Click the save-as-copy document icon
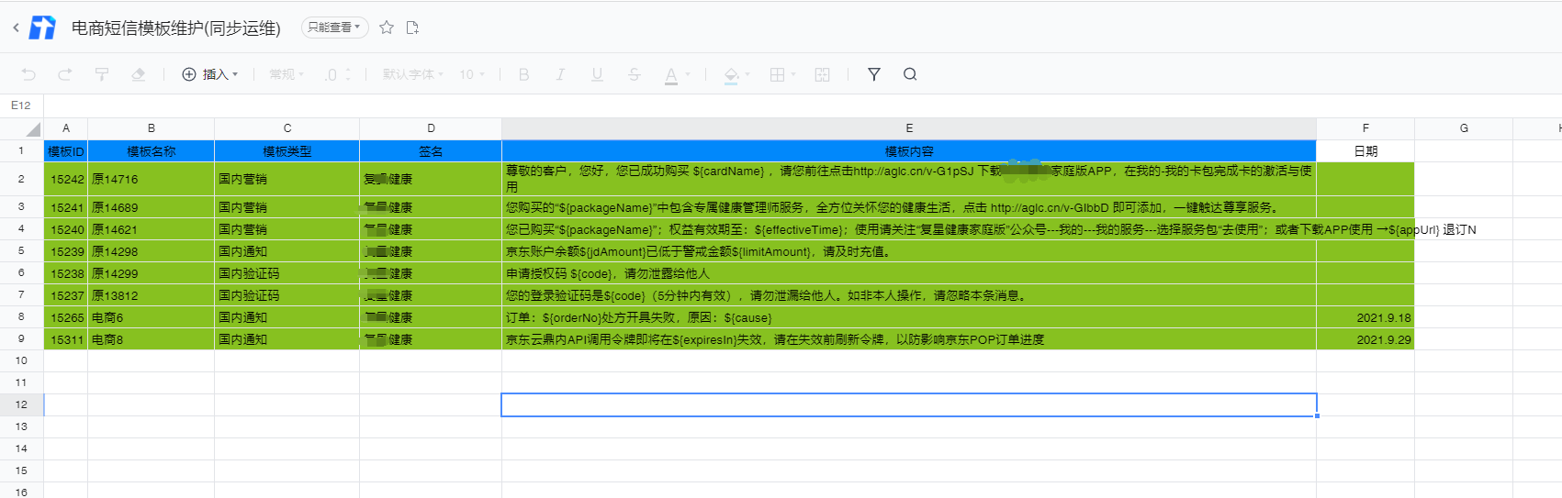The image size is (1562, 498). 412,28
